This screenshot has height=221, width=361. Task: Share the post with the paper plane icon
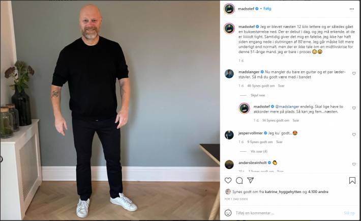(251, 180)
